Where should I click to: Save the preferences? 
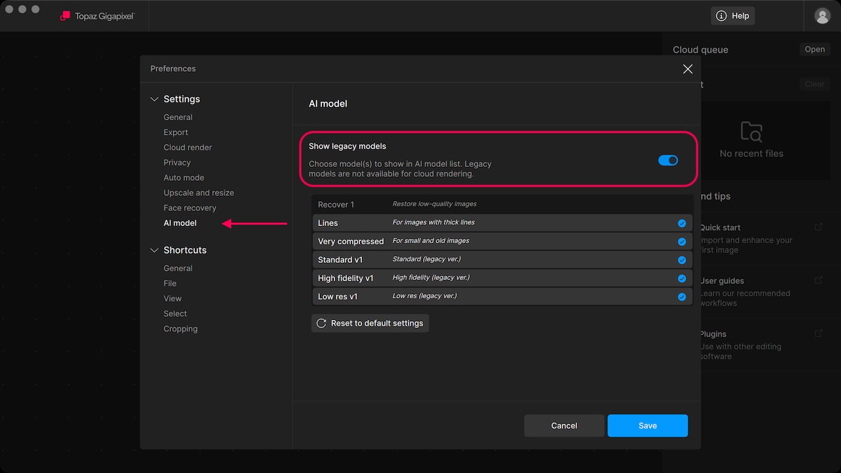tap(647, 426)
